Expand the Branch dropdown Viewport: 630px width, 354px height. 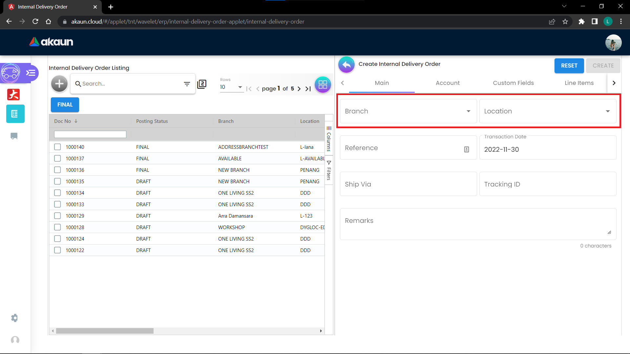tap(408, 111)
